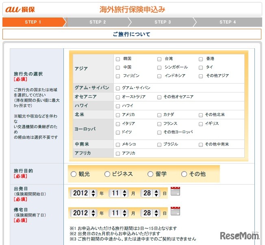Click the 旅行先の選択 label

pyautogui.click(x=28, y=74)
